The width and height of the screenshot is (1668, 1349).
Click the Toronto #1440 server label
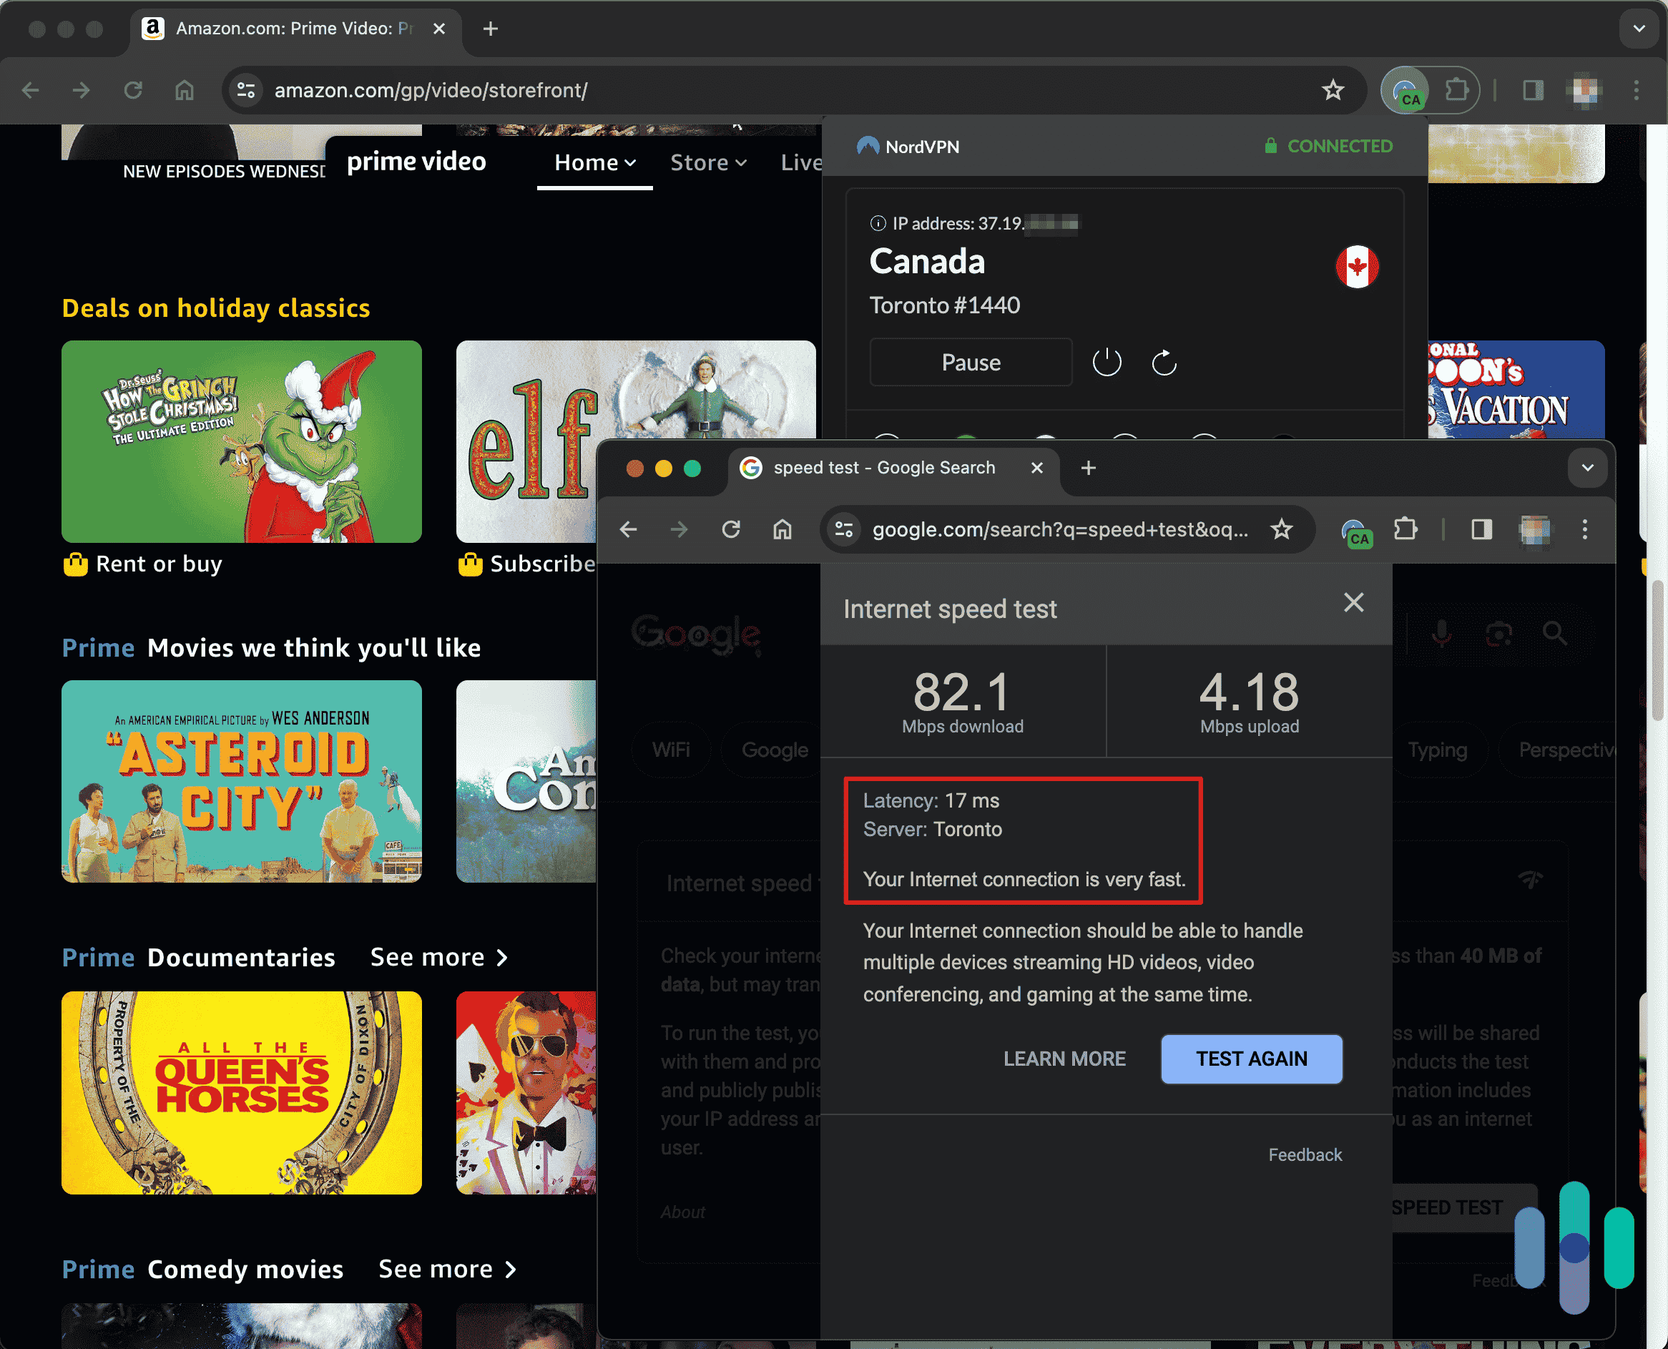tap(944, 305)
